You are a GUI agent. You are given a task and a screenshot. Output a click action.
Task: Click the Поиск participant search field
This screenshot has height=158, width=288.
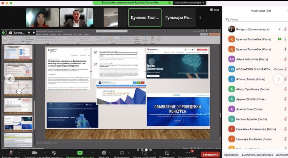point(256,20)
